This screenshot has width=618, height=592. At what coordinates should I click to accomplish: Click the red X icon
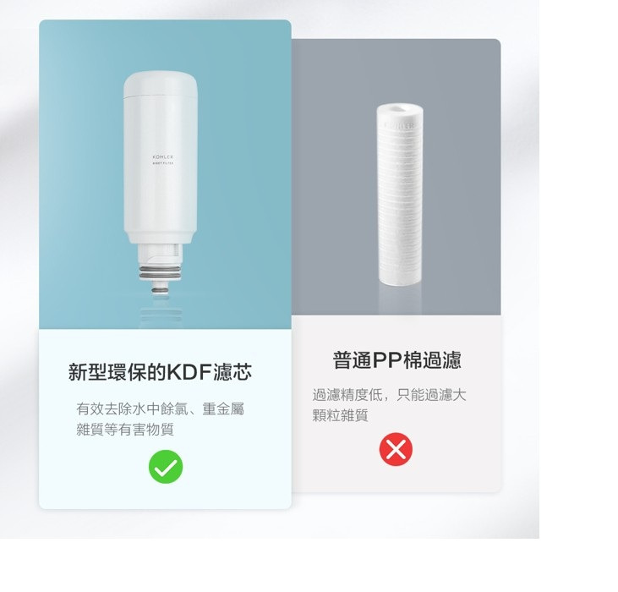tap(396, 449)
